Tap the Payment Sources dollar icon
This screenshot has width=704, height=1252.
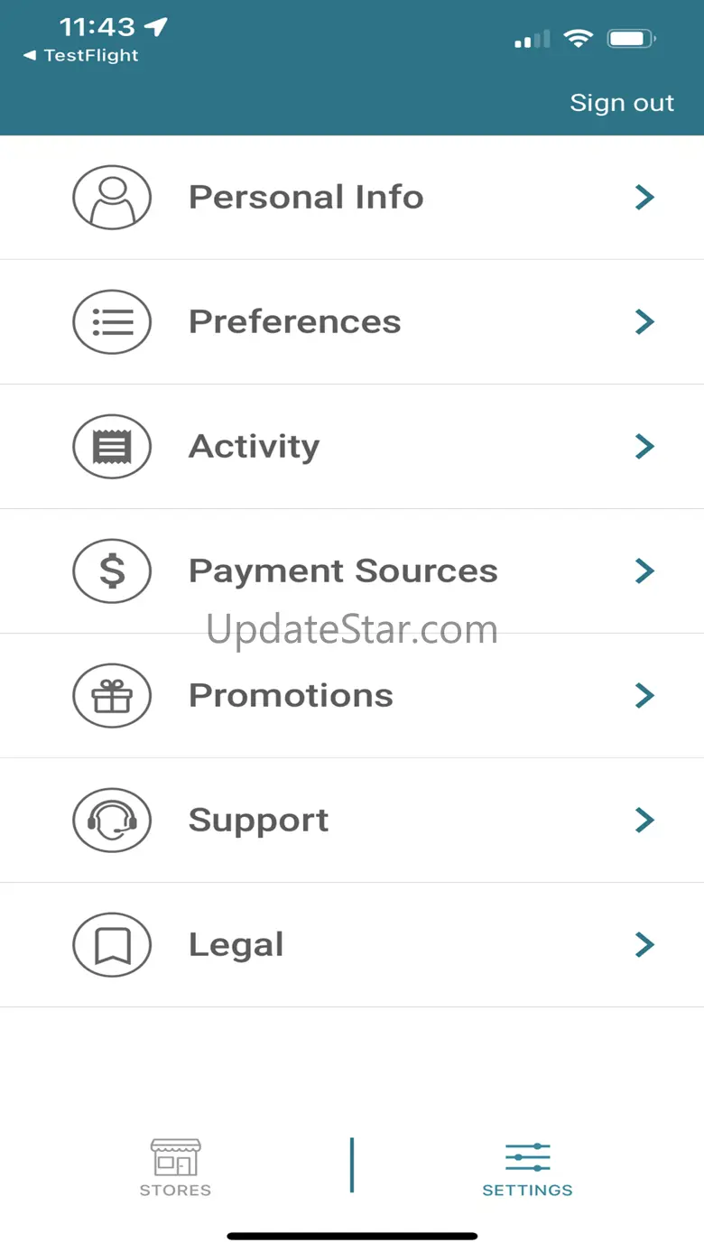(112, 570)
